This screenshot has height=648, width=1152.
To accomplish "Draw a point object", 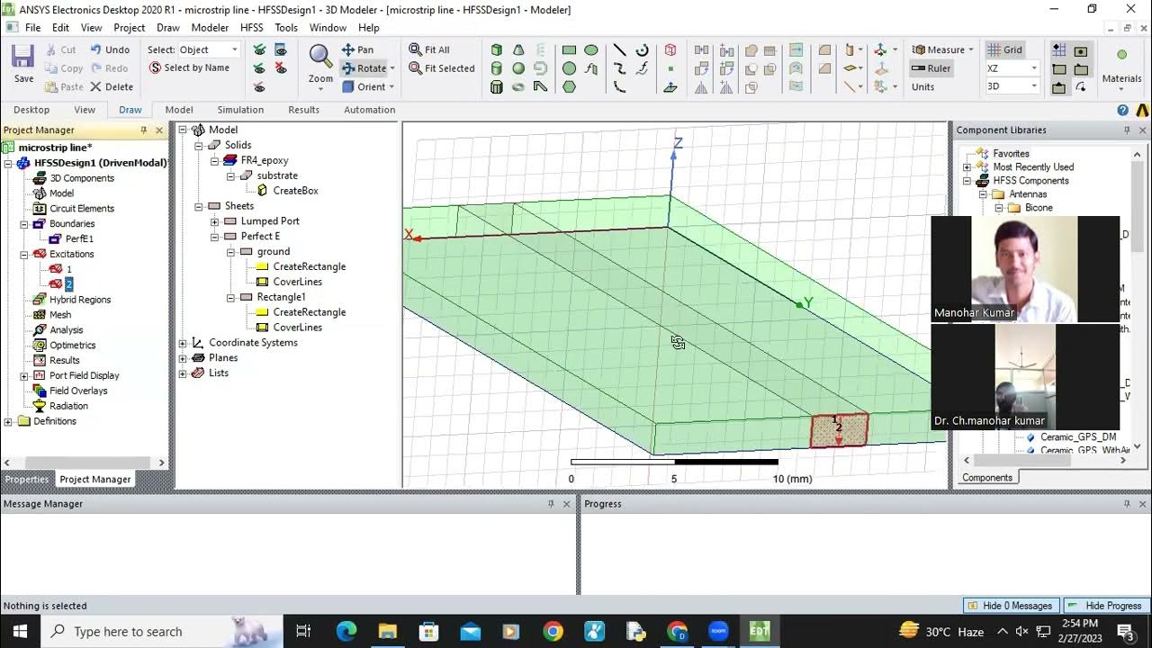I will click(670, 68).
